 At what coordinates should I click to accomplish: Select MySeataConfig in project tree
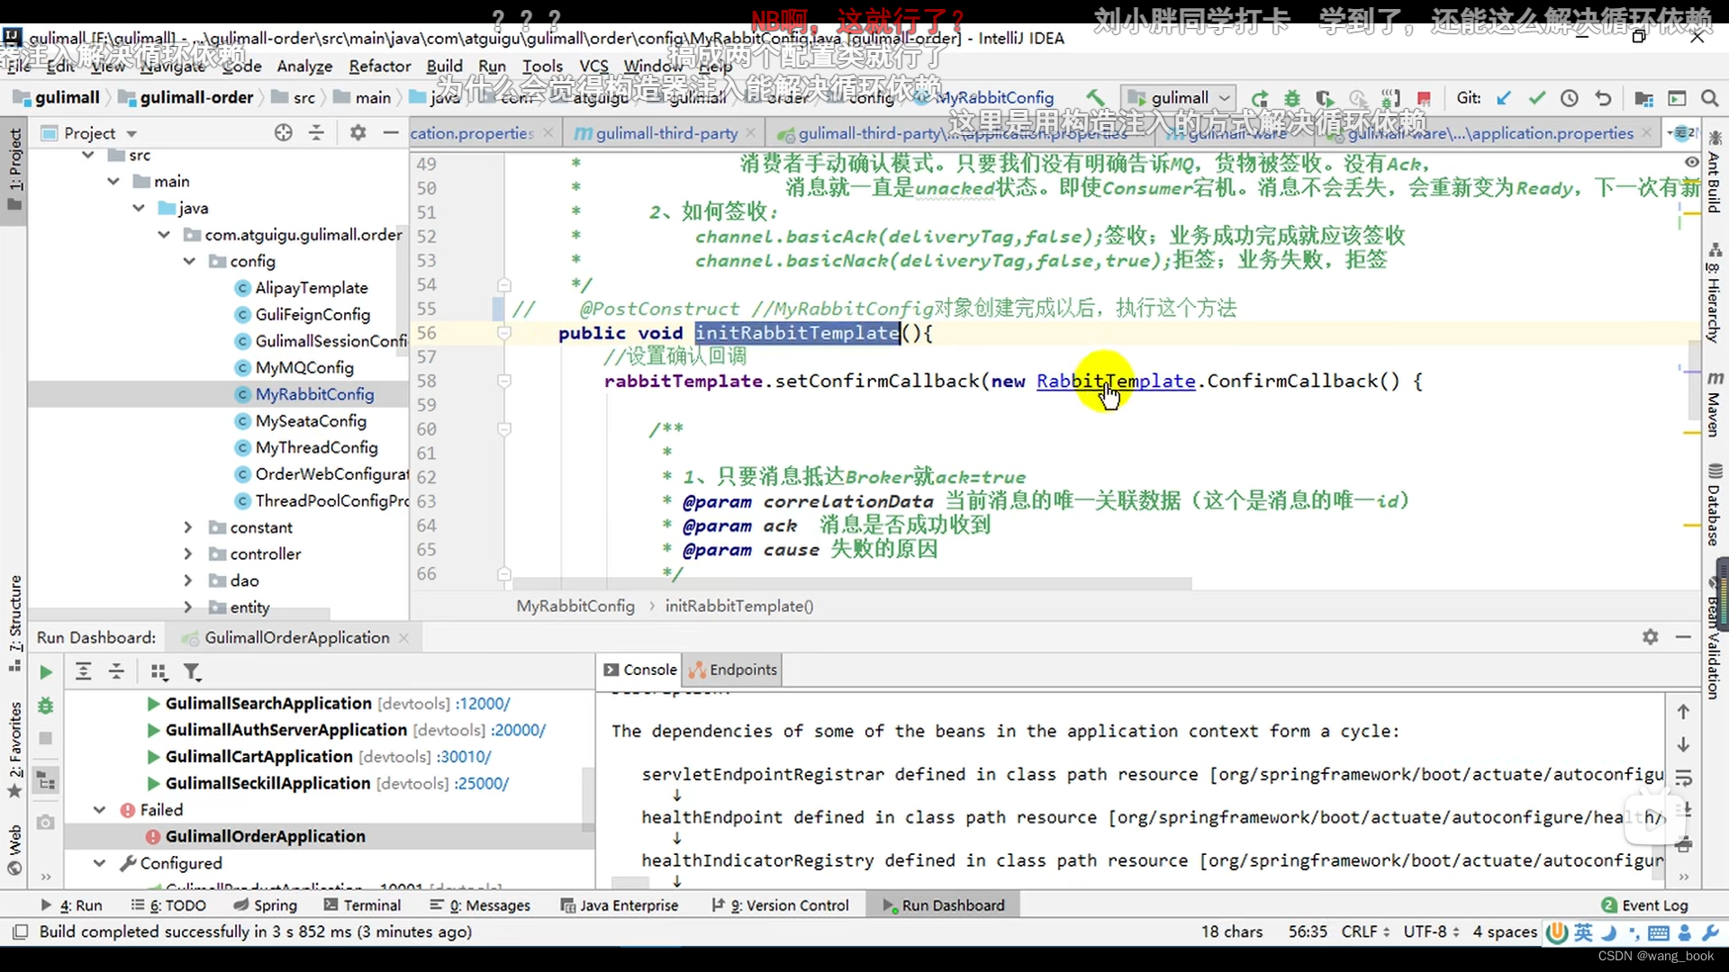310,421
